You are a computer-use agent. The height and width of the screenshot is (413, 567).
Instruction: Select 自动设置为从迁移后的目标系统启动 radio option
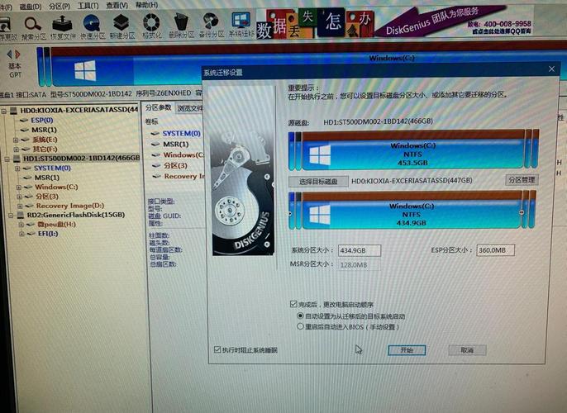tap(300, 316)
